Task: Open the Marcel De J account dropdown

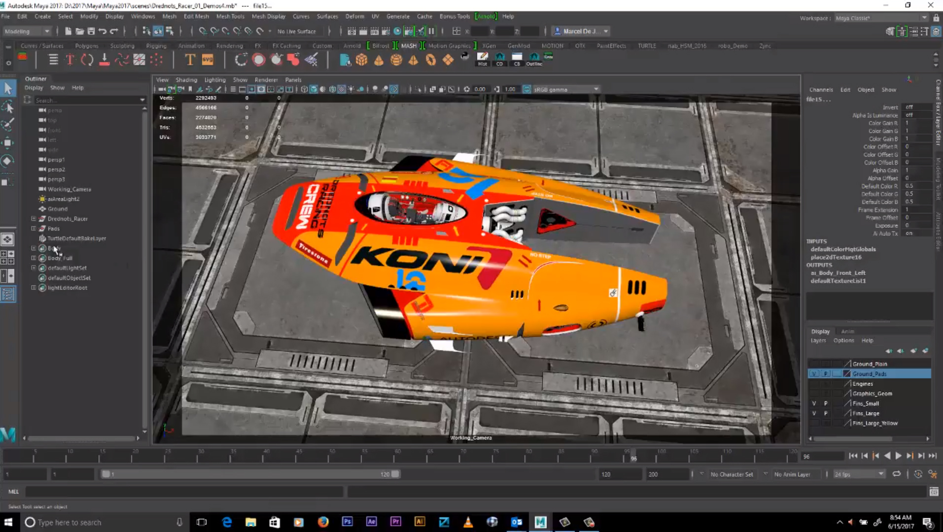Action: tap(581, 31)
